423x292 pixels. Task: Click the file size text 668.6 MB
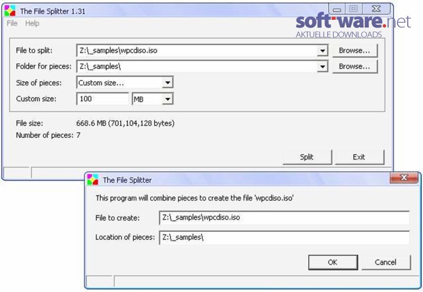(x=125, y=123)
